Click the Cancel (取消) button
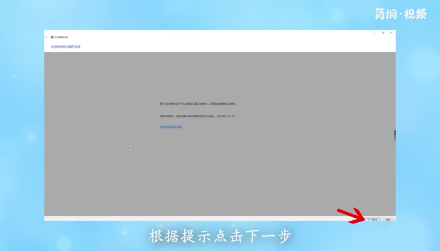 [x=388, y=219]
